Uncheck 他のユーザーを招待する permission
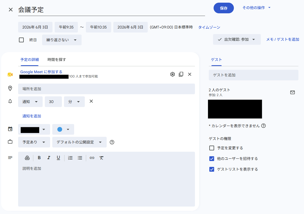 tap(212, 159)
